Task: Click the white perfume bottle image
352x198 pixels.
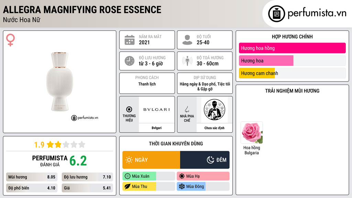Action: pyautogui.click(x=60, y=82)
